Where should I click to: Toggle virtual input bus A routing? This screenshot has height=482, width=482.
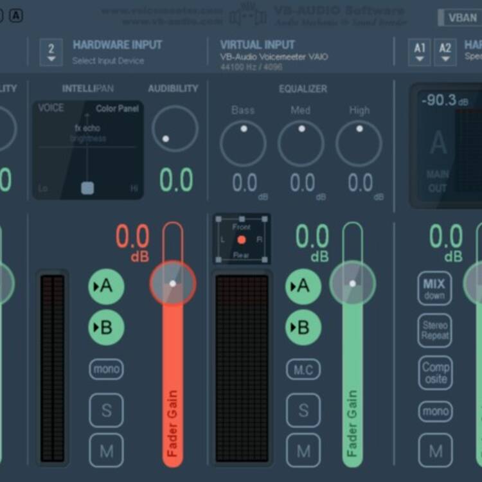click(303, 287)
